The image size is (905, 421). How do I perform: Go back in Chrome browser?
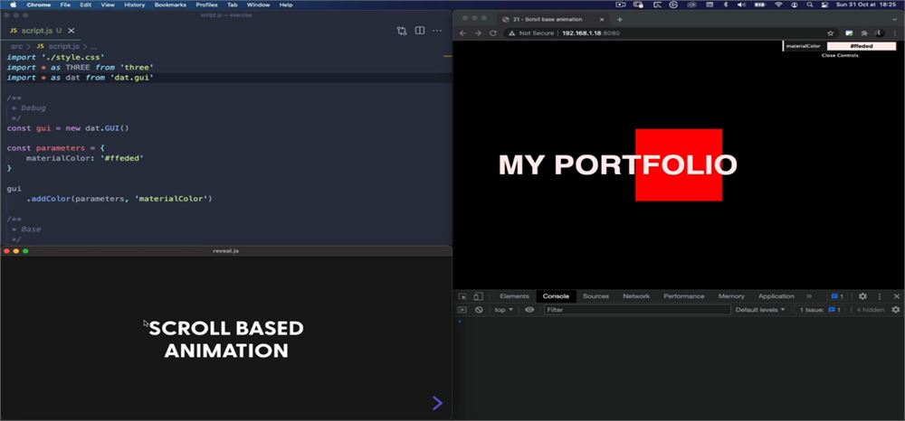pyautogui.click(x=462, y=33)
